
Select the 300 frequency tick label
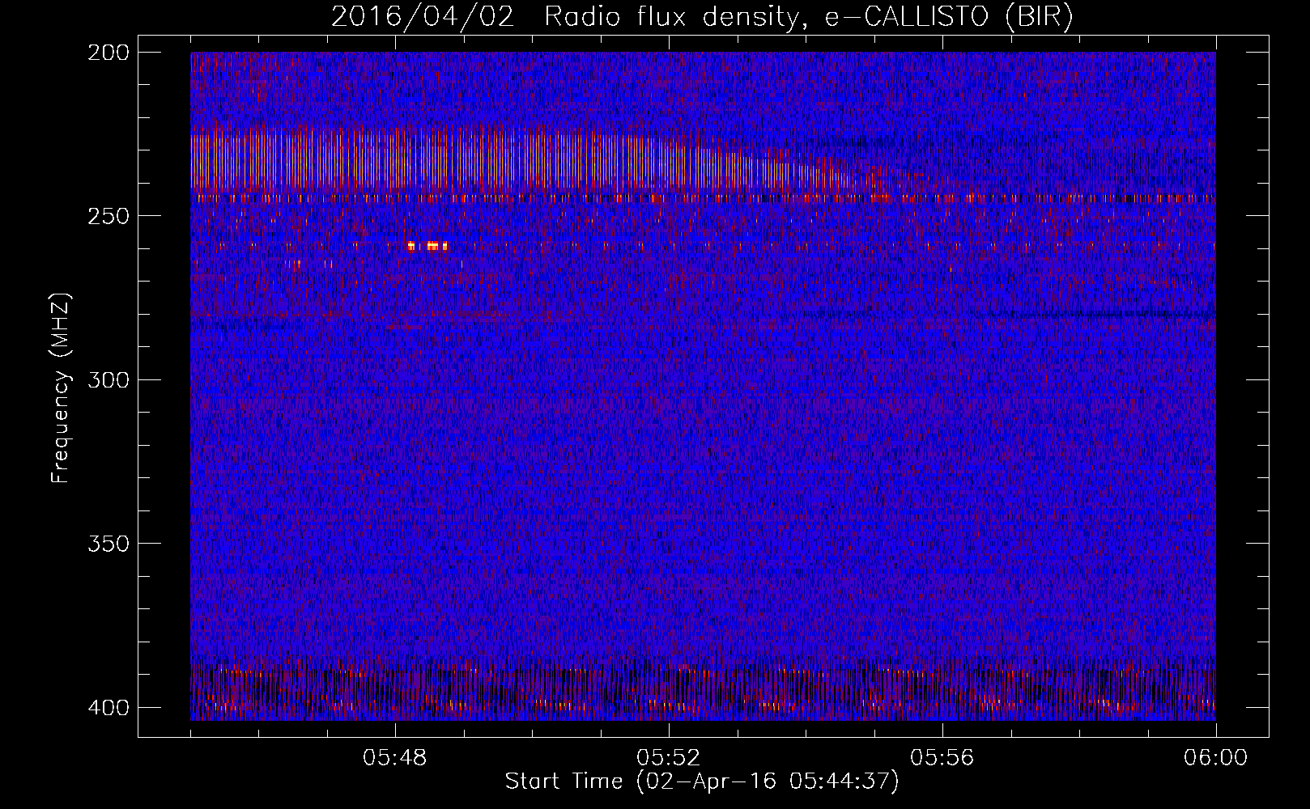click(x=107, y=379)
